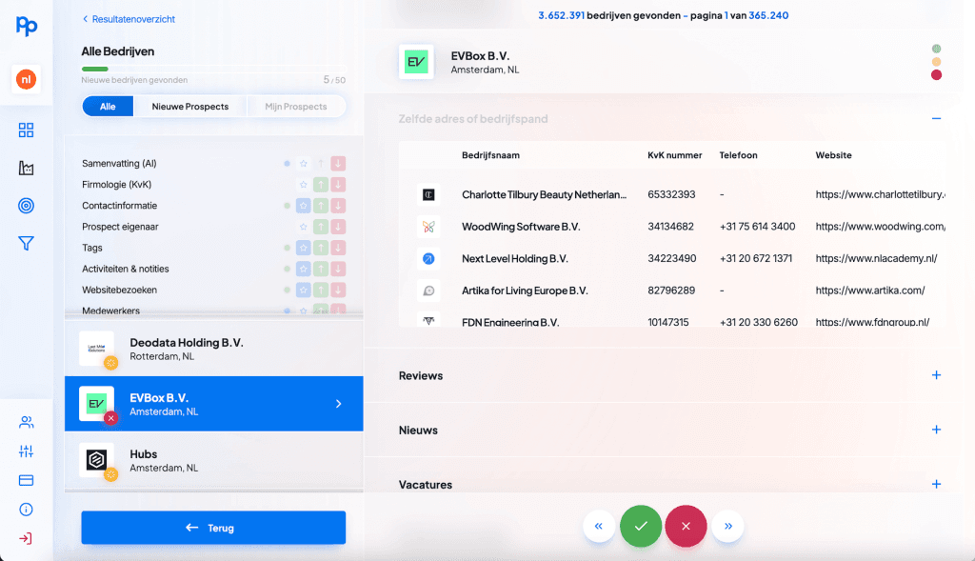Open the dashboard grid icon in sidebar
Viewport: 975px width, 561px height.
click(x=26, y=130)
